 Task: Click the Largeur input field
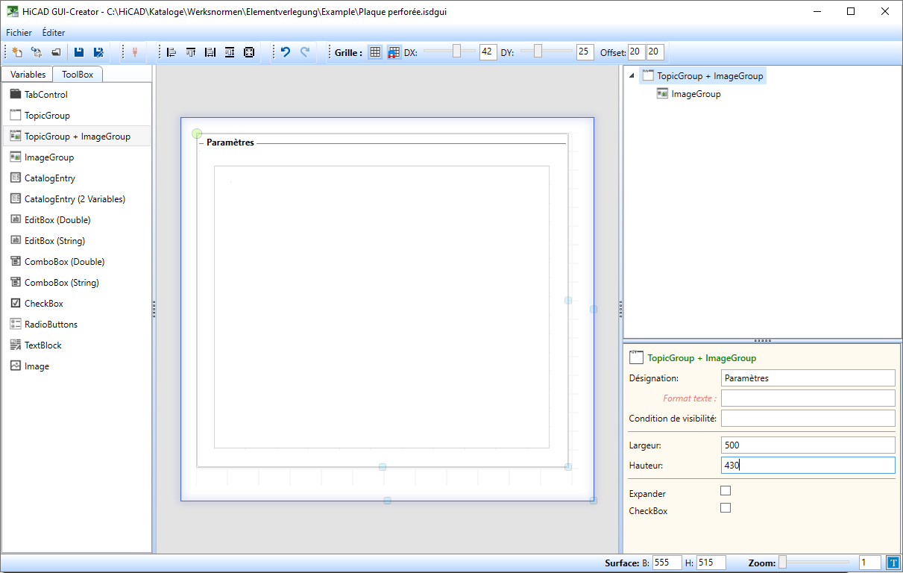(808, 445)
